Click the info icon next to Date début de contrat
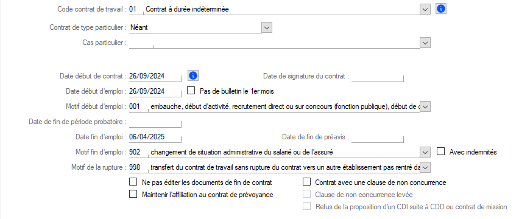The width and height of the screenshot is (519, 219). pos(193,75)
